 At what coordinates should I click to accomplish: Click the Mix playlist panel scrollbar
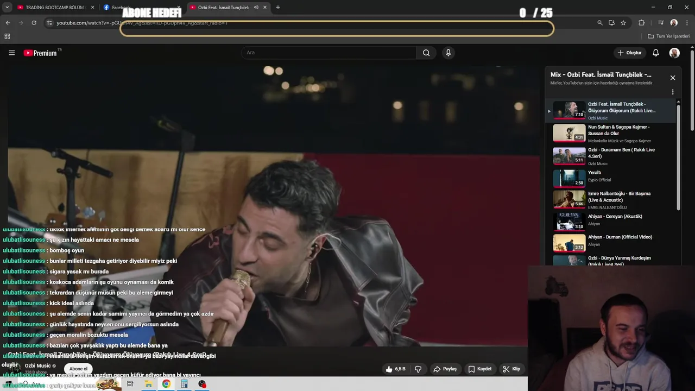click(678, 156)
